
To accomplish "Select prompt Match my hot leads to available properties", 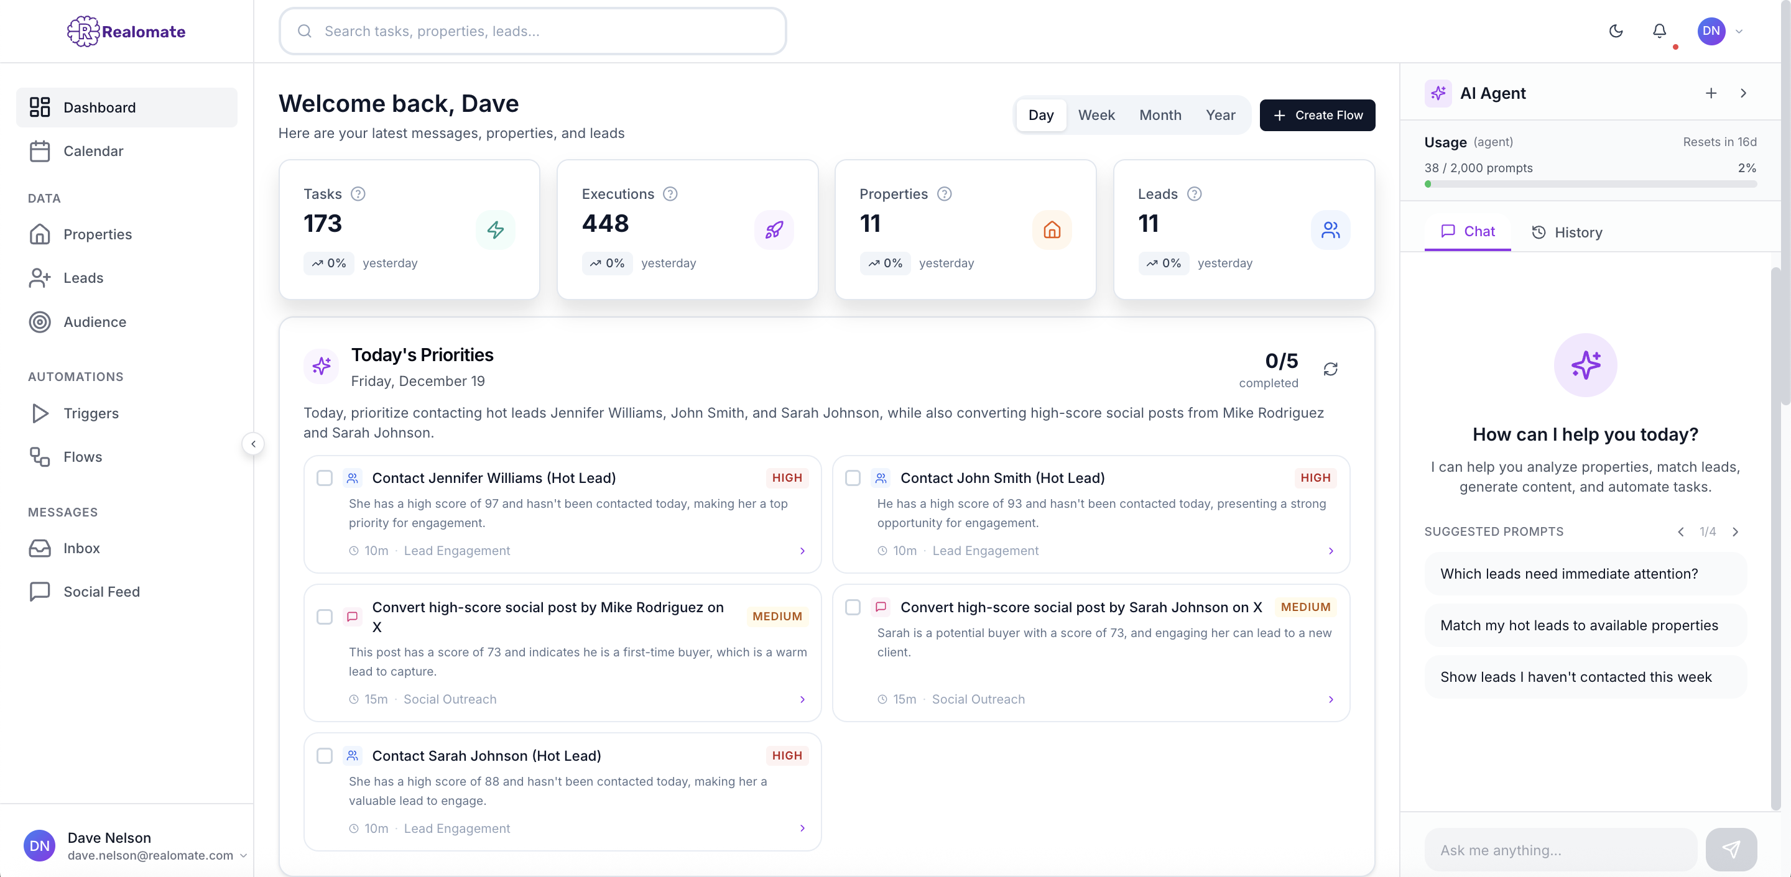I will tap(1585, 625).
